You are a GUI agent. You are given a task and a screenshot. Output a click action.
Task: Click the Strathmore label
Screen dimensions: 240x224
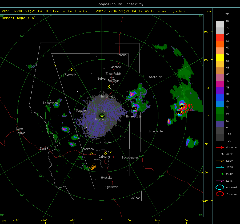pyautogui.click(x=130, y=158)
